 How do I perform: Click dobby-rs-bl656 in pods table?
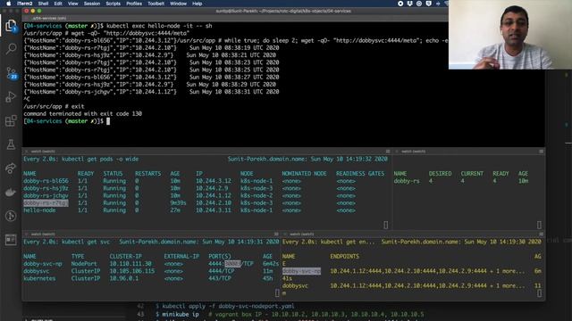tap(46, 181)
